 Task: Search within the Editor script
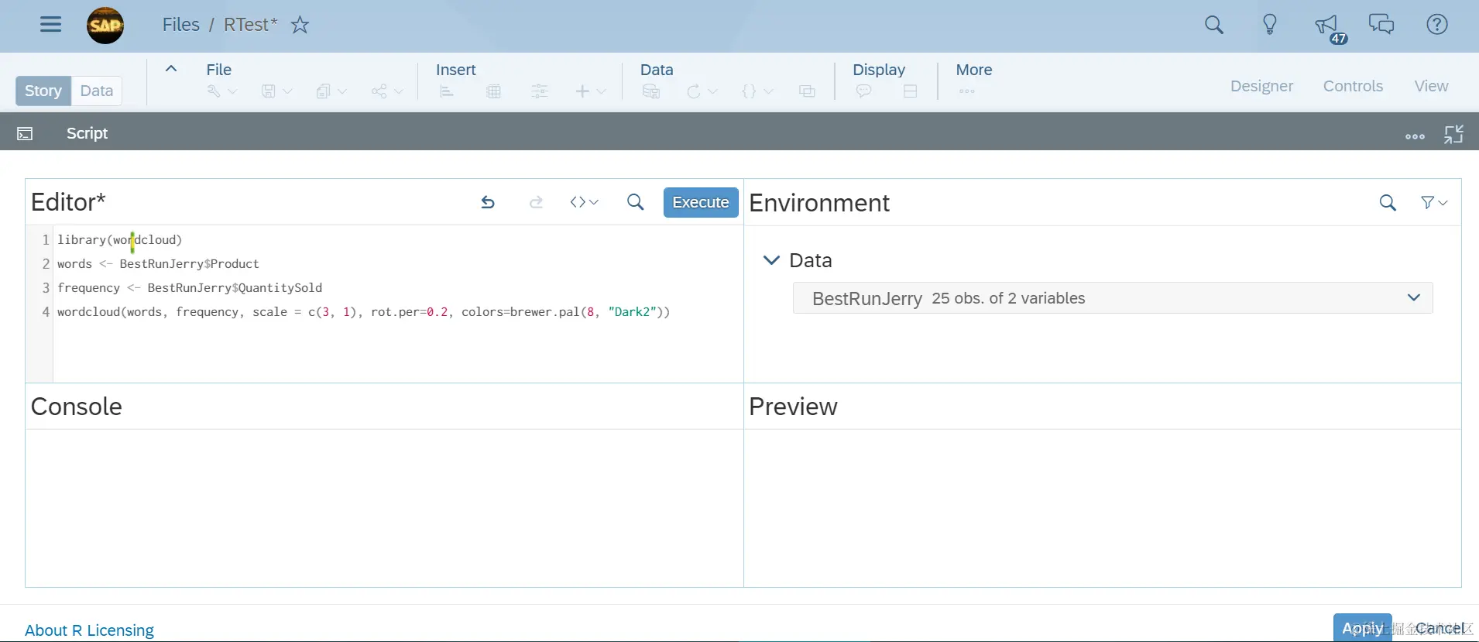click(x=635, y=202)
